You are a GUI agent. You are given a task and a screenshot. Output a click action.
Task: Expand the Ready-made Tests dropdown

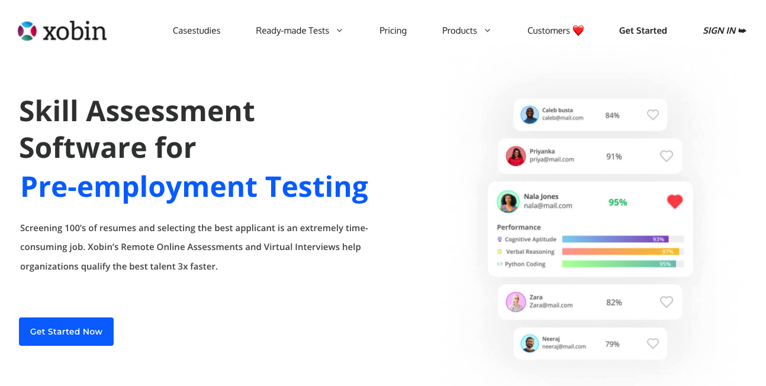pos(294,30)
